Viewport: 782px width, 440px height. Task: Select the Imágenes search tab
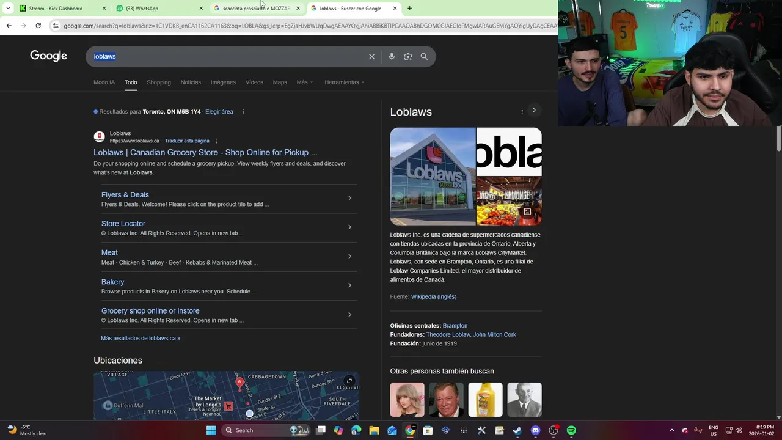coord(223,82)
